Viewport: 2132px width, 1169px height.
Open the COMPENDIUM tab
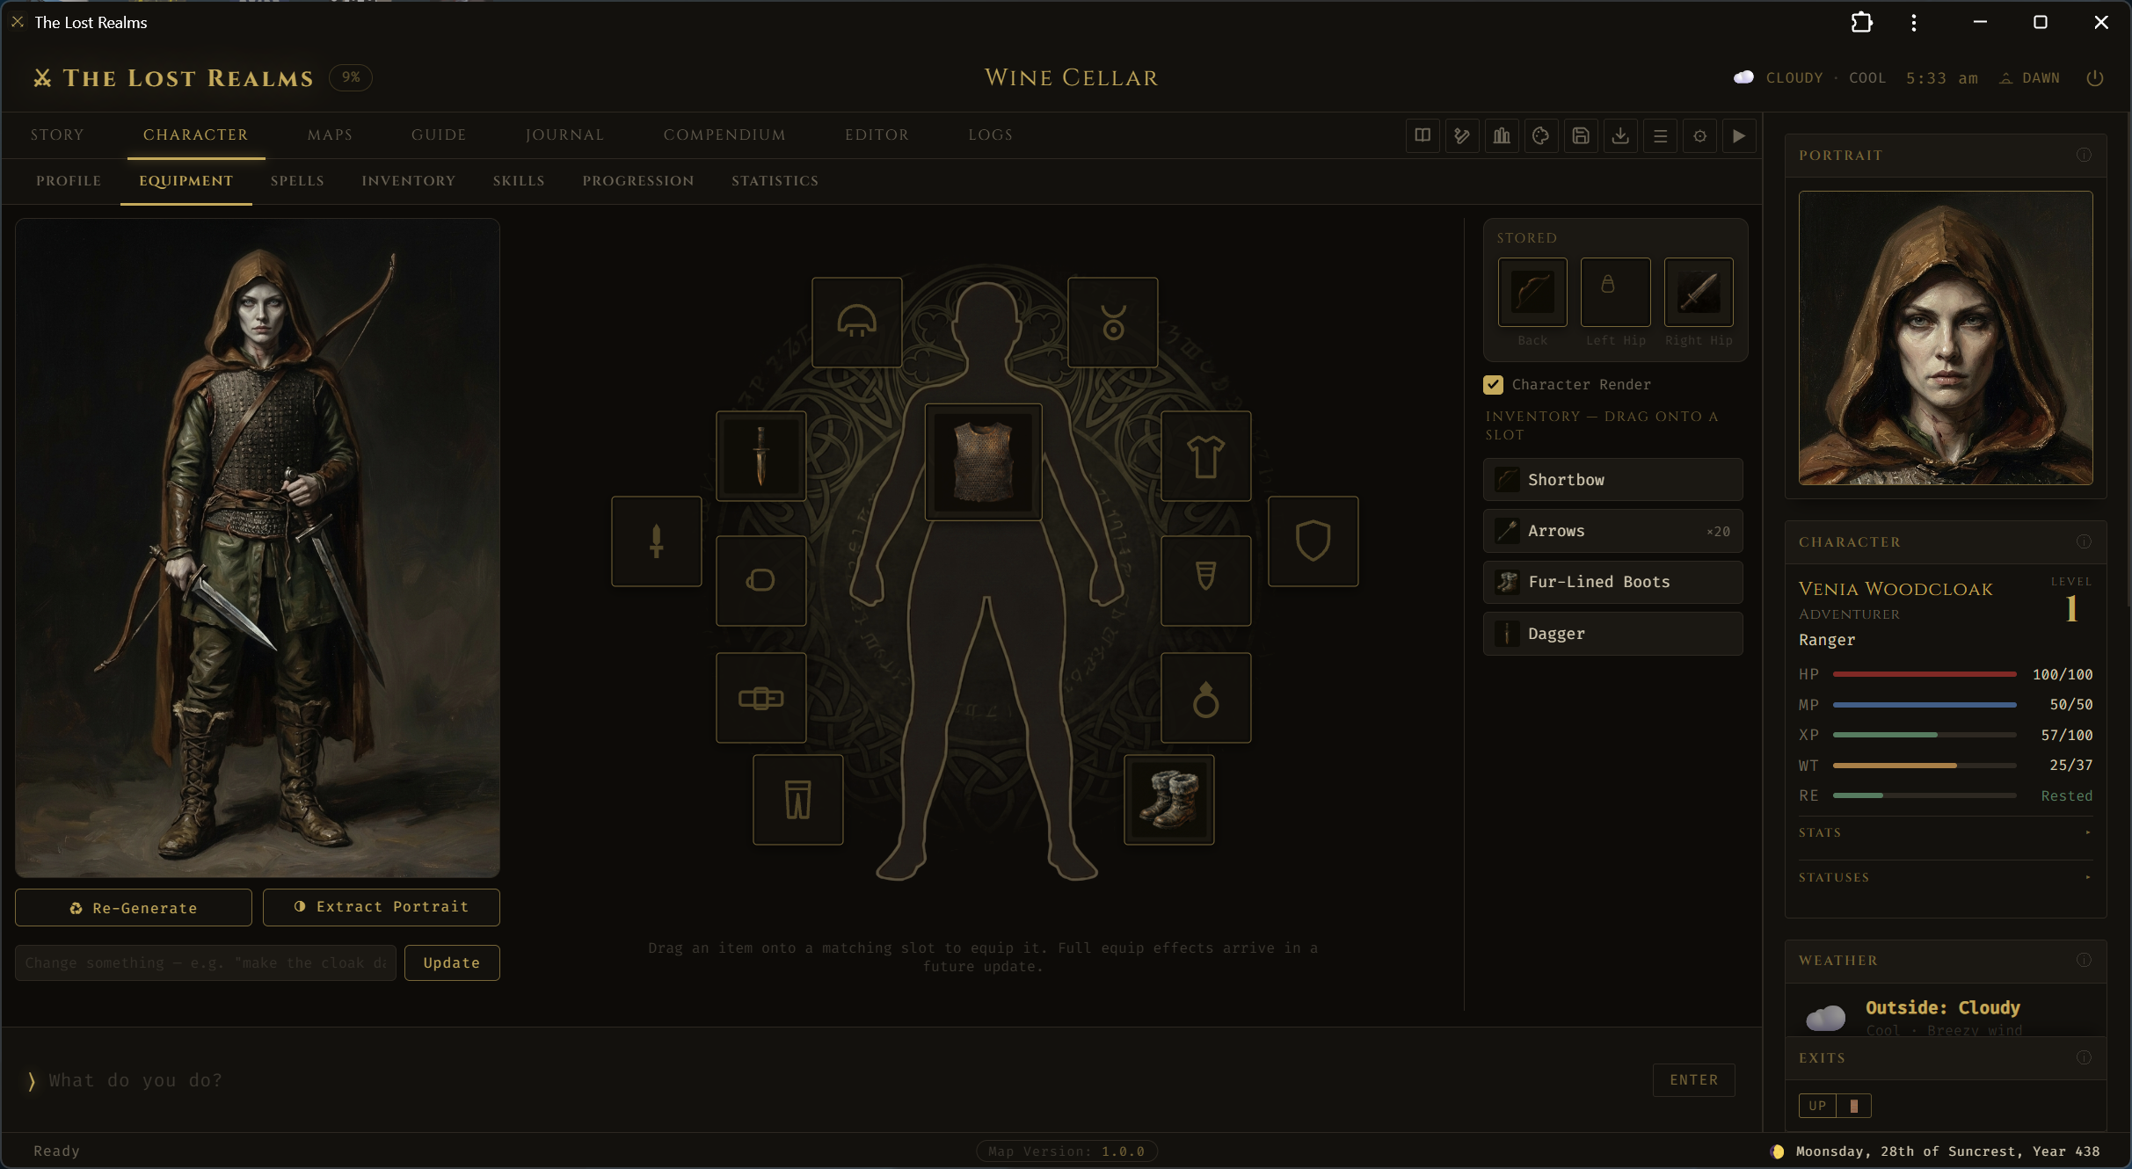[x=724, y=134]
